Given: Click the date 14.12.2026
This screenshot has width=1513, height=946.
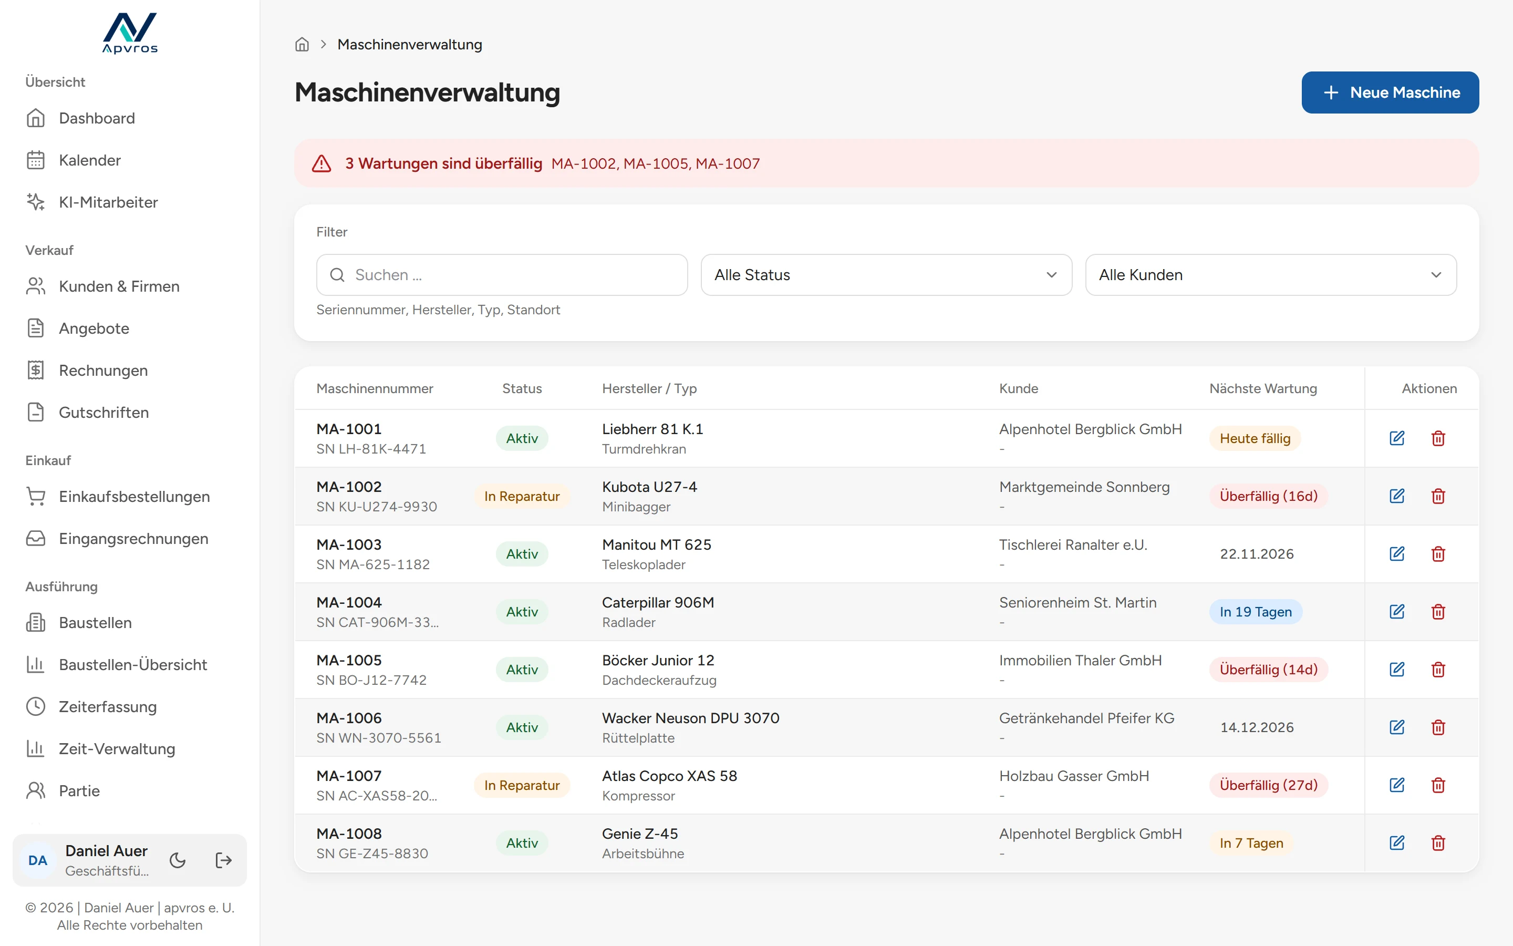Looking at the screenshot, I should coord(1257,727).
